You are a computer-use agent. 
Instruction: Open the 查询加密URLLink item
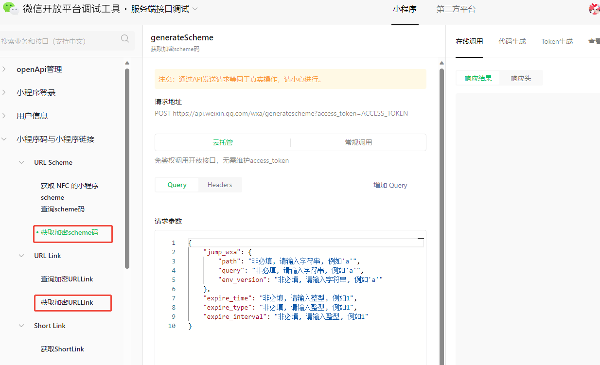pyautogui.click(x=67, y=279)
